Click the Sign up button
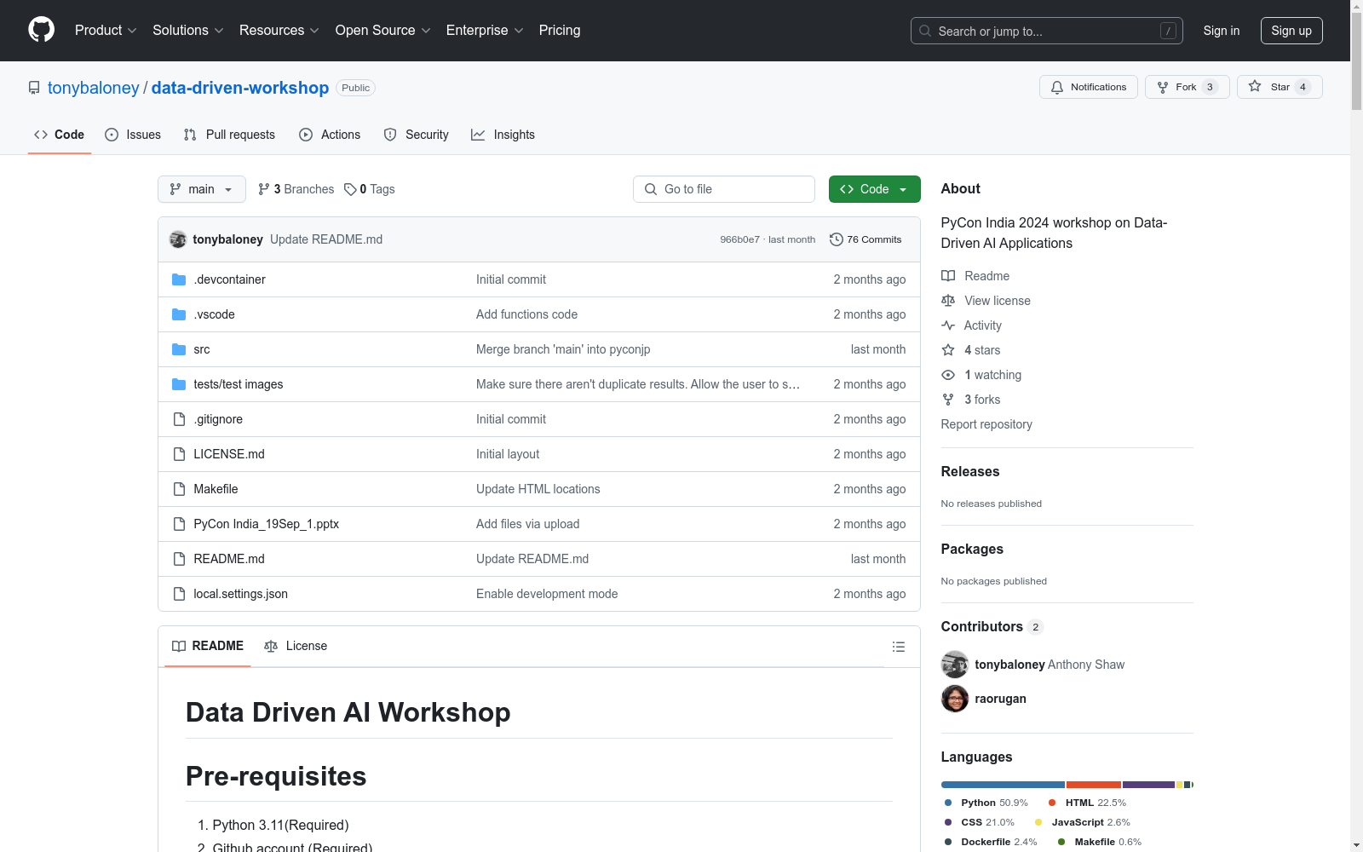This screenshot has width=1363, height=852. 1291,31
